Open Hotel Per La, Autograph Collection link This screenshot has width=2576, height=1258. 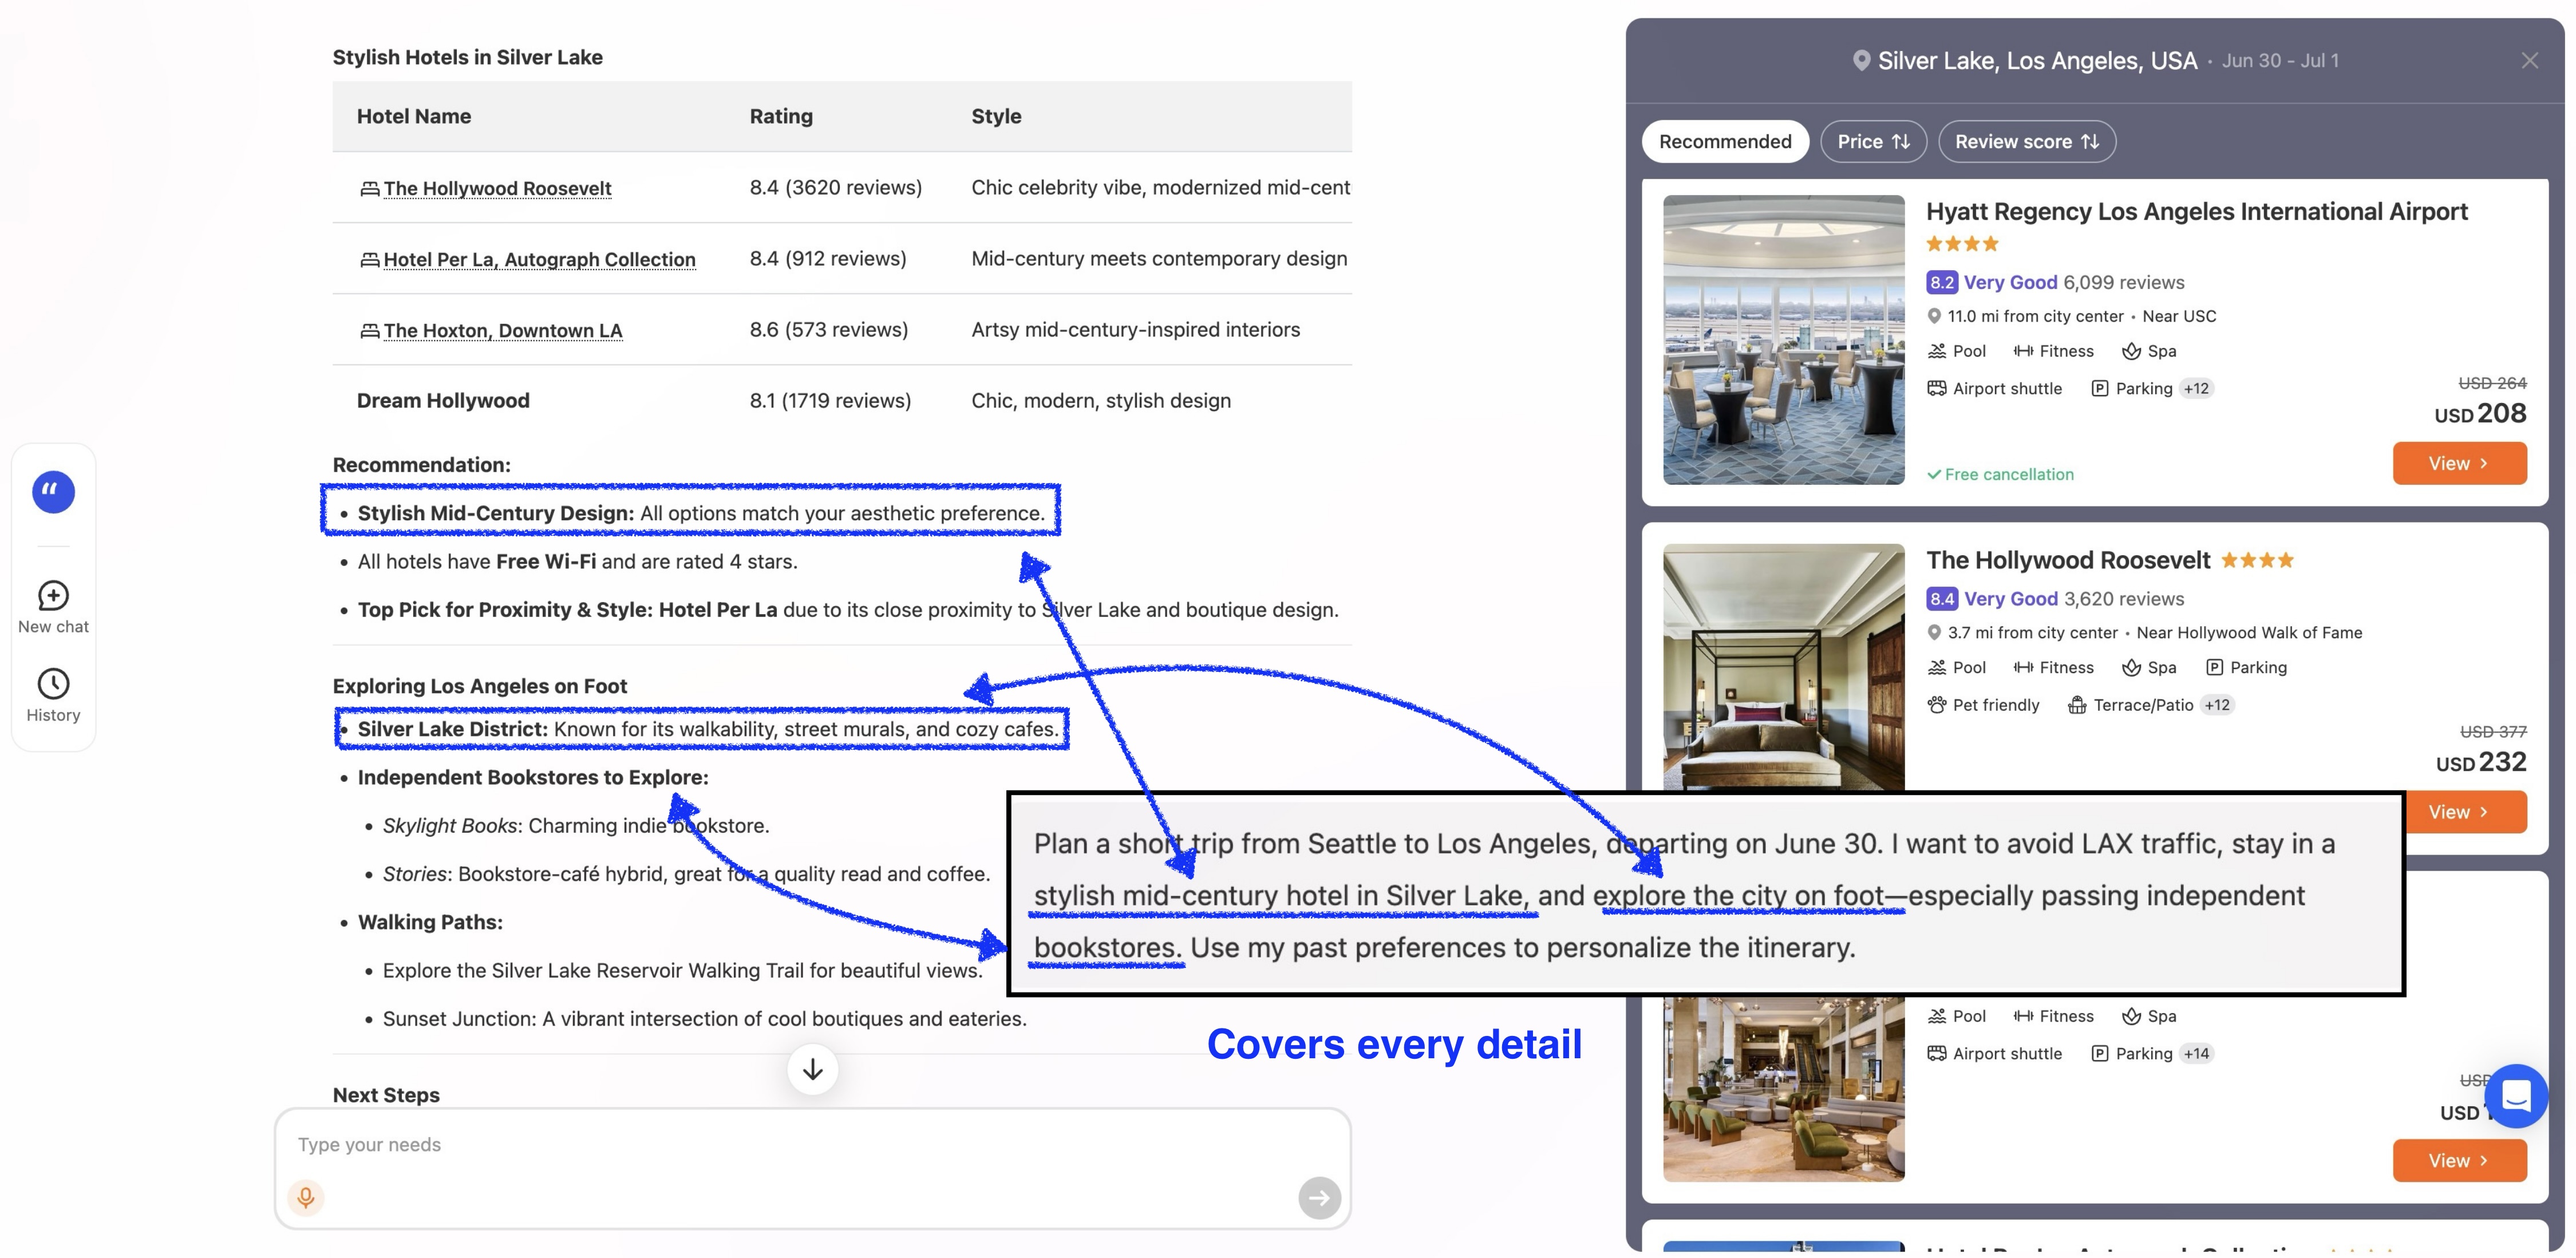pyautogui.click(x=539, y=260)
